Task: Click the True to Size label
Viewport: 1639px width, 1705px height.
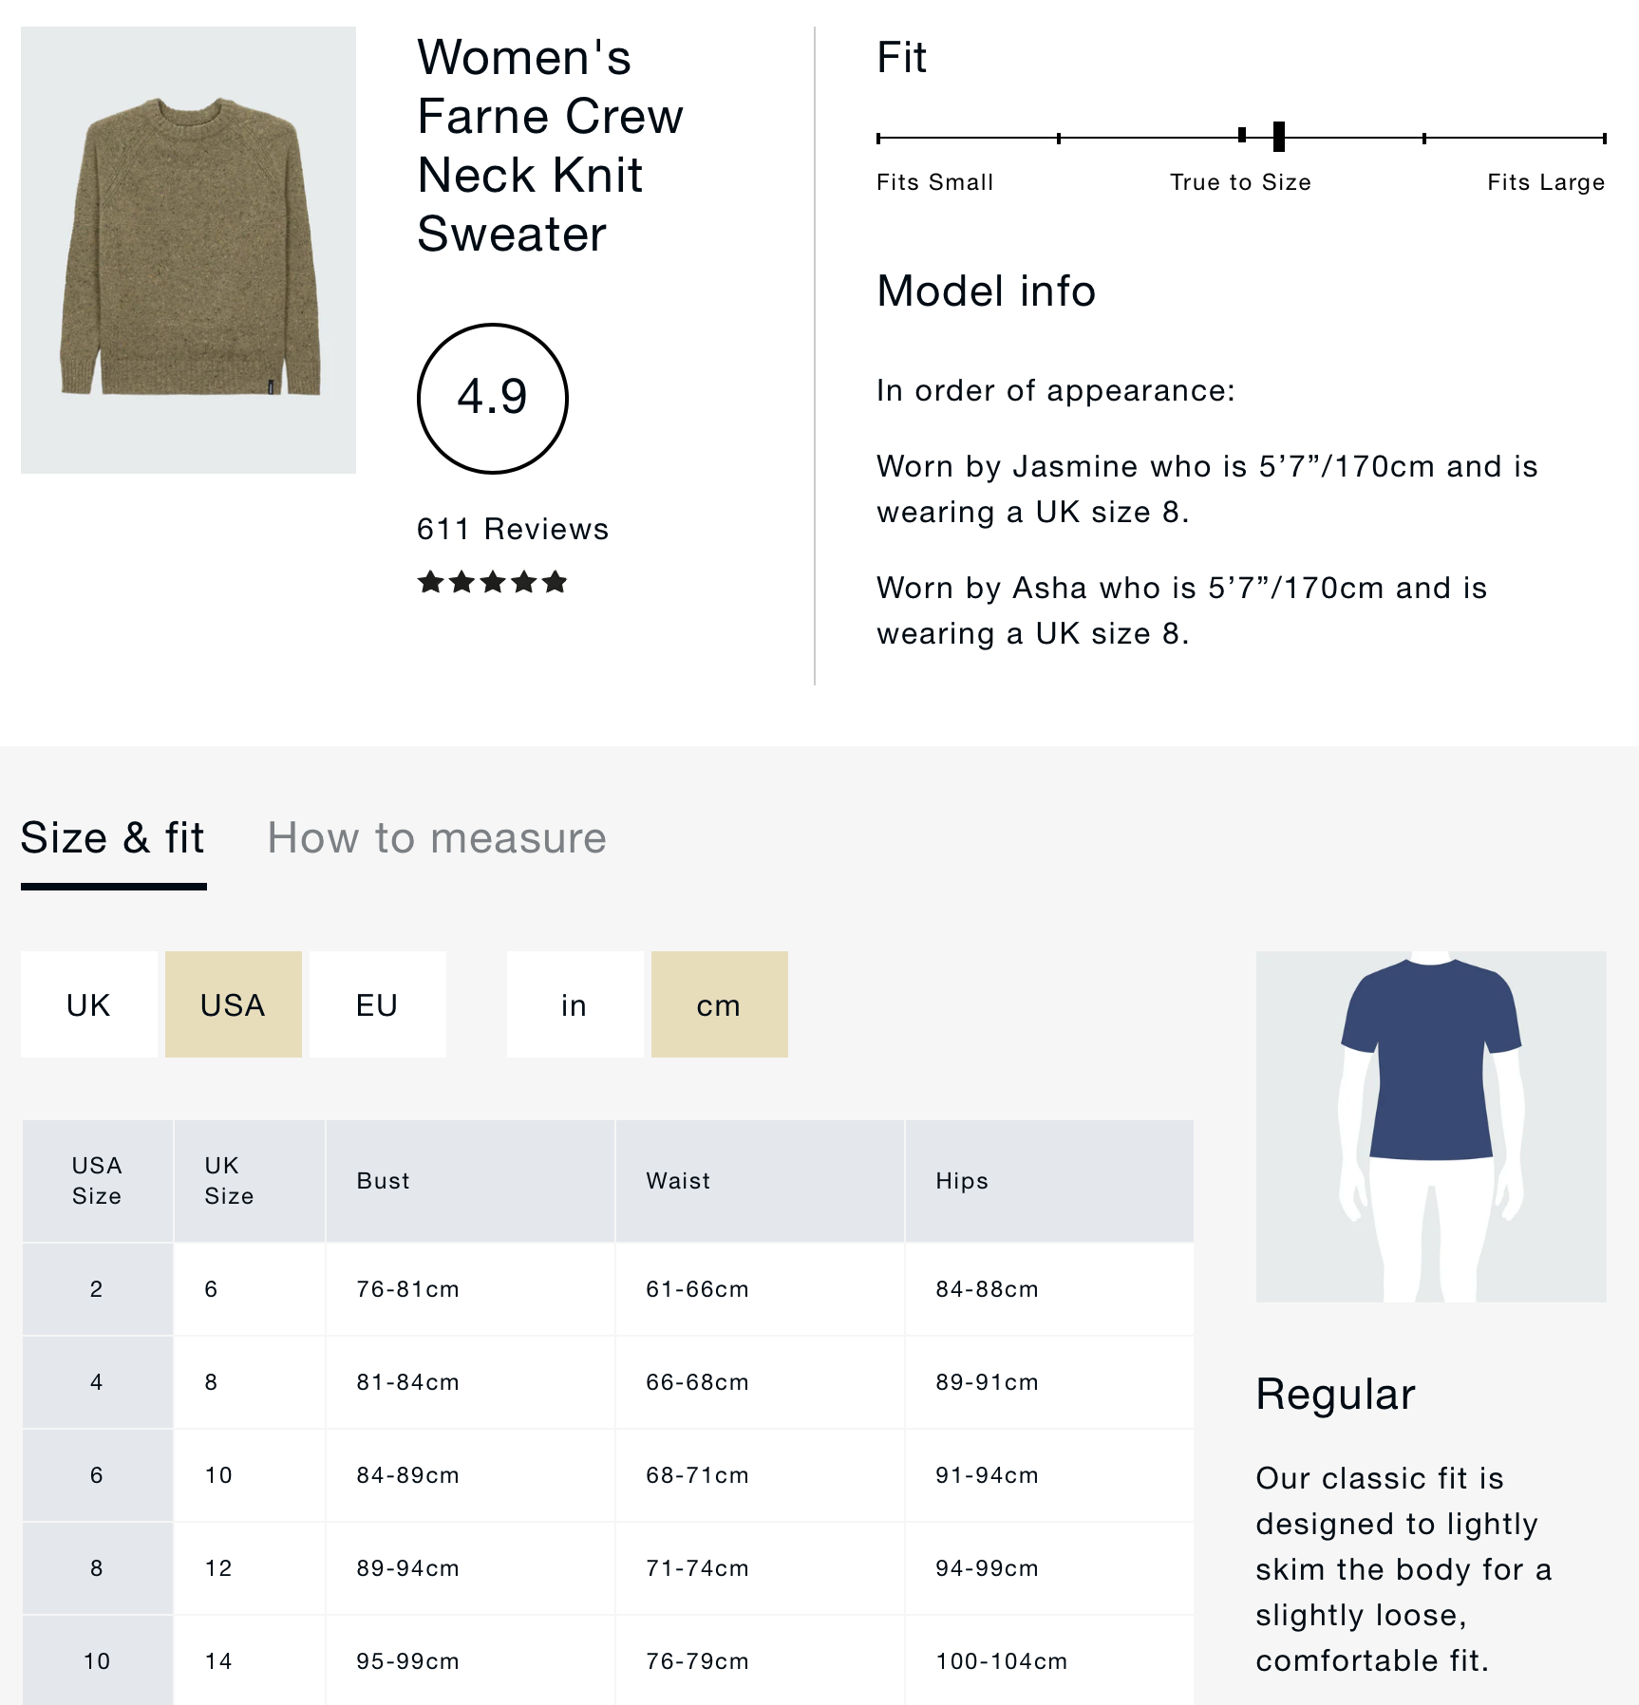Action: [1240, 182]
